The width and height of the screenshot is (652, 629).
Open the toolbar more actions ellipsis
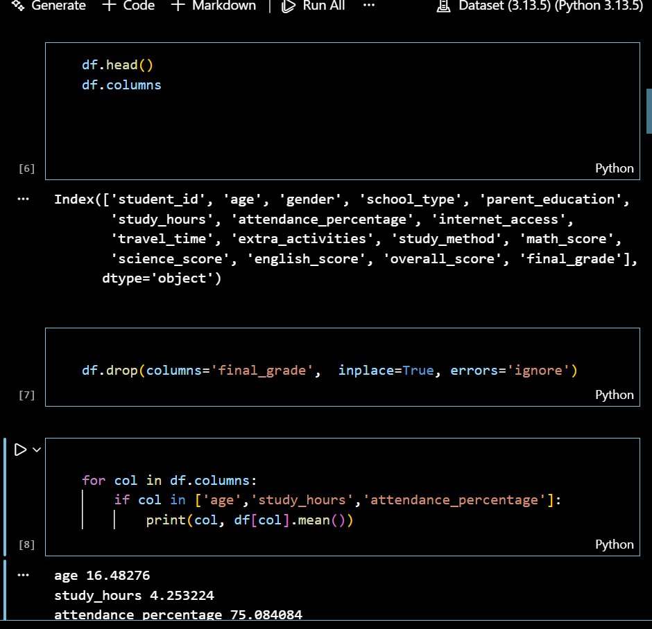tap(369, 6)
